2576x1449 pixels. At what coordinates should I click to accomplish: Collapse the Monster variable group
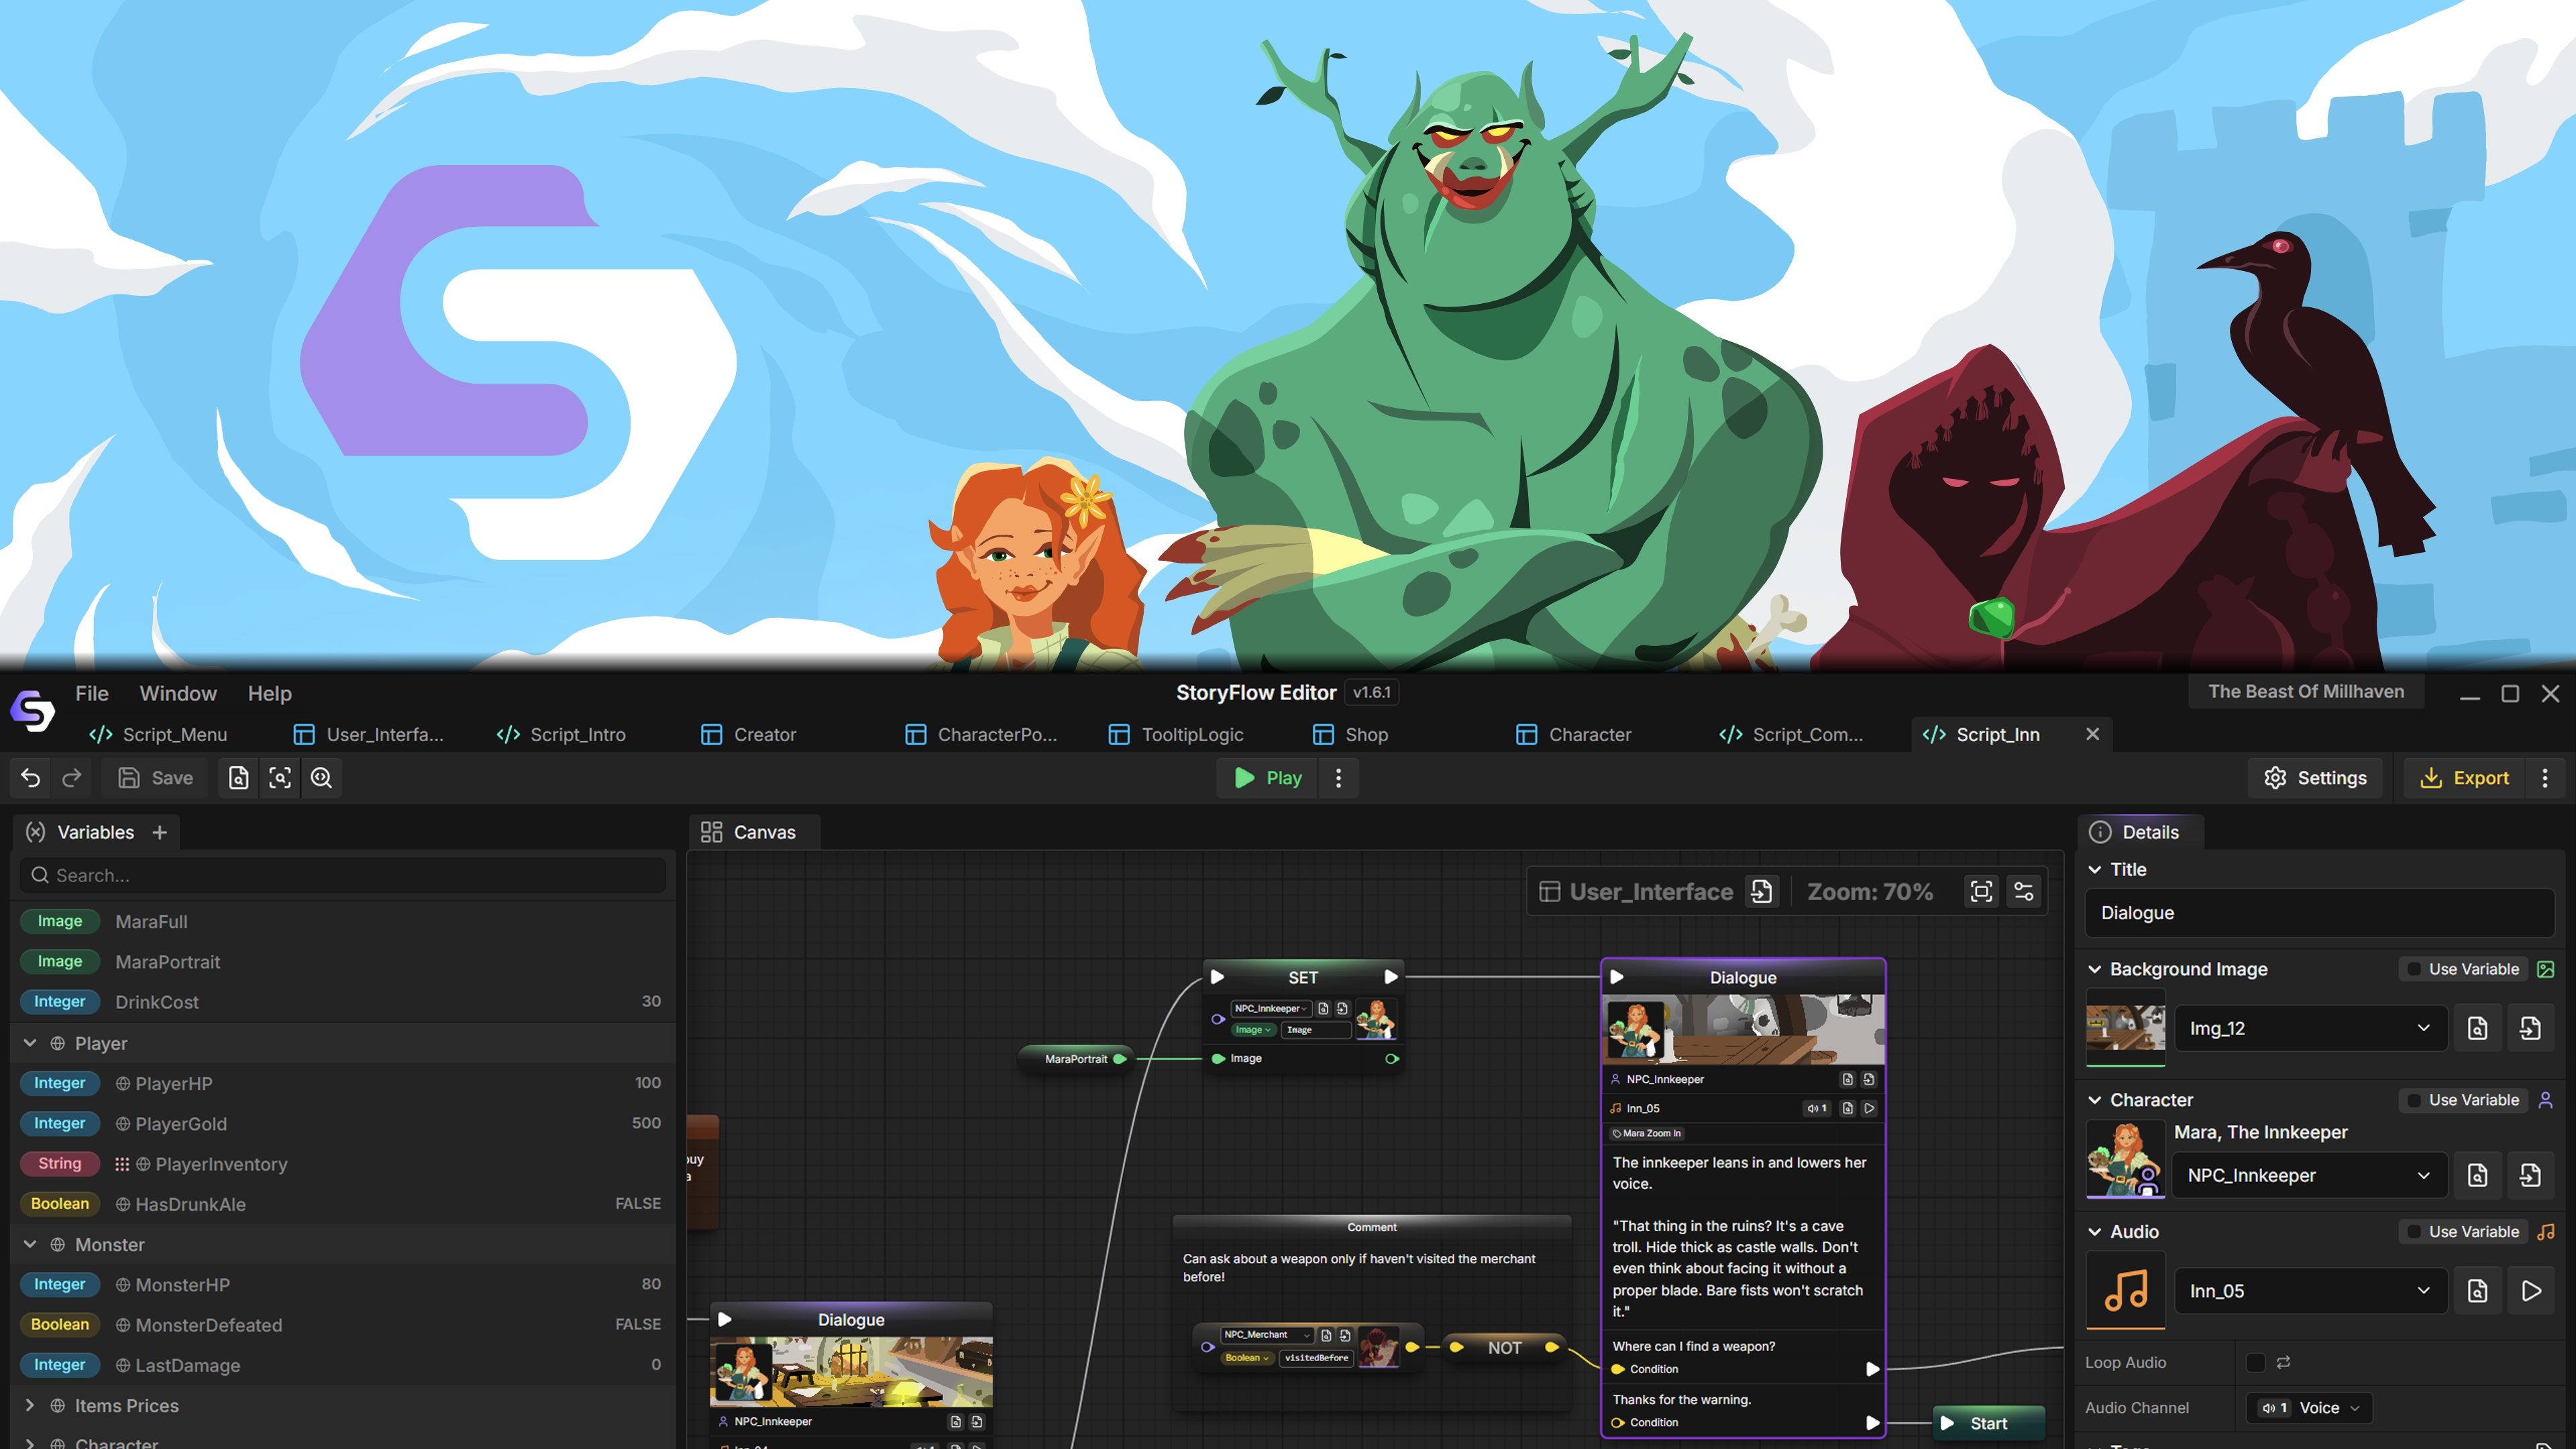[30, 1244]
